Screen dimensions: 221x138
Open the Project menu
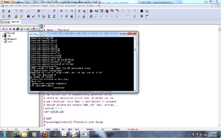(45, 6)
